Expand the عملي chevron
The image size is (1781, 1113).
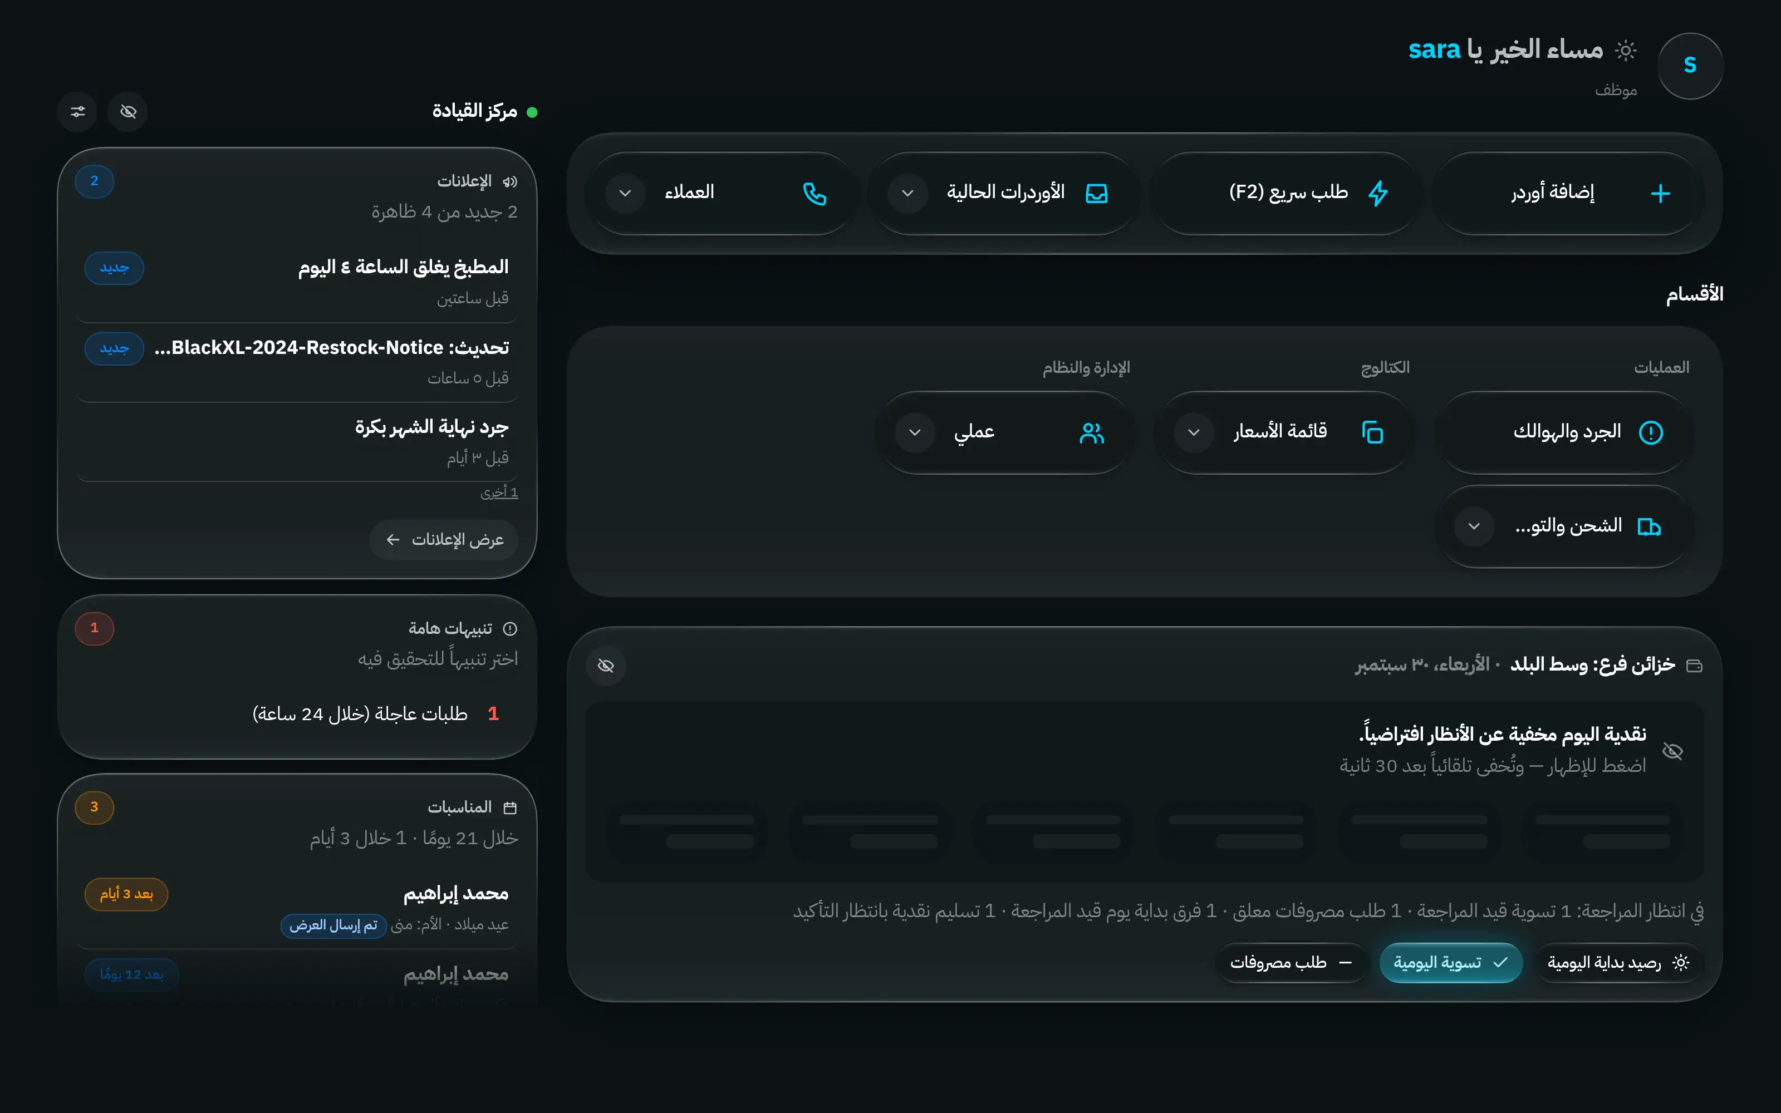915,433
